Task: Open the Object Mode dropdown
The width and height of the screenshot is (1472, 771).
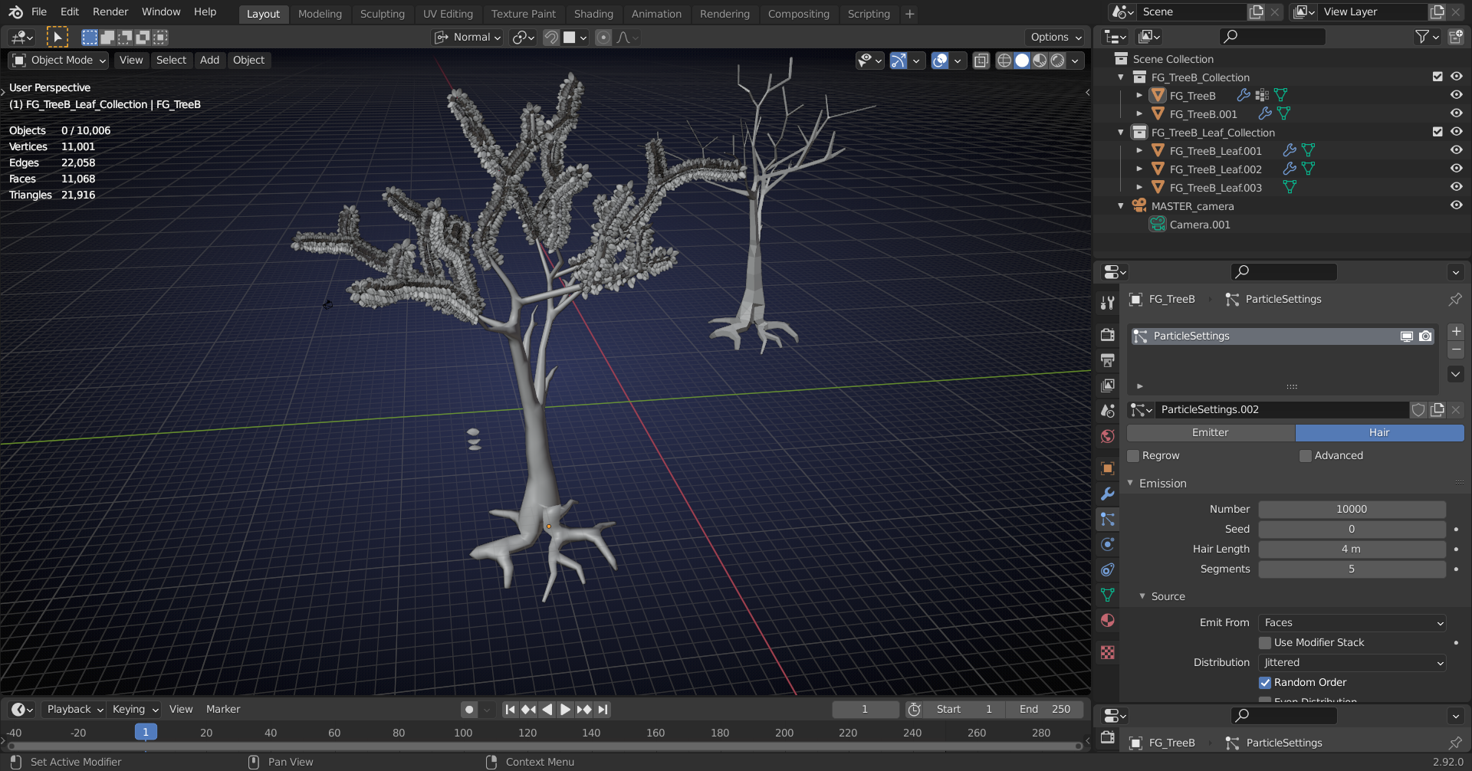Action: click(59, 61)
